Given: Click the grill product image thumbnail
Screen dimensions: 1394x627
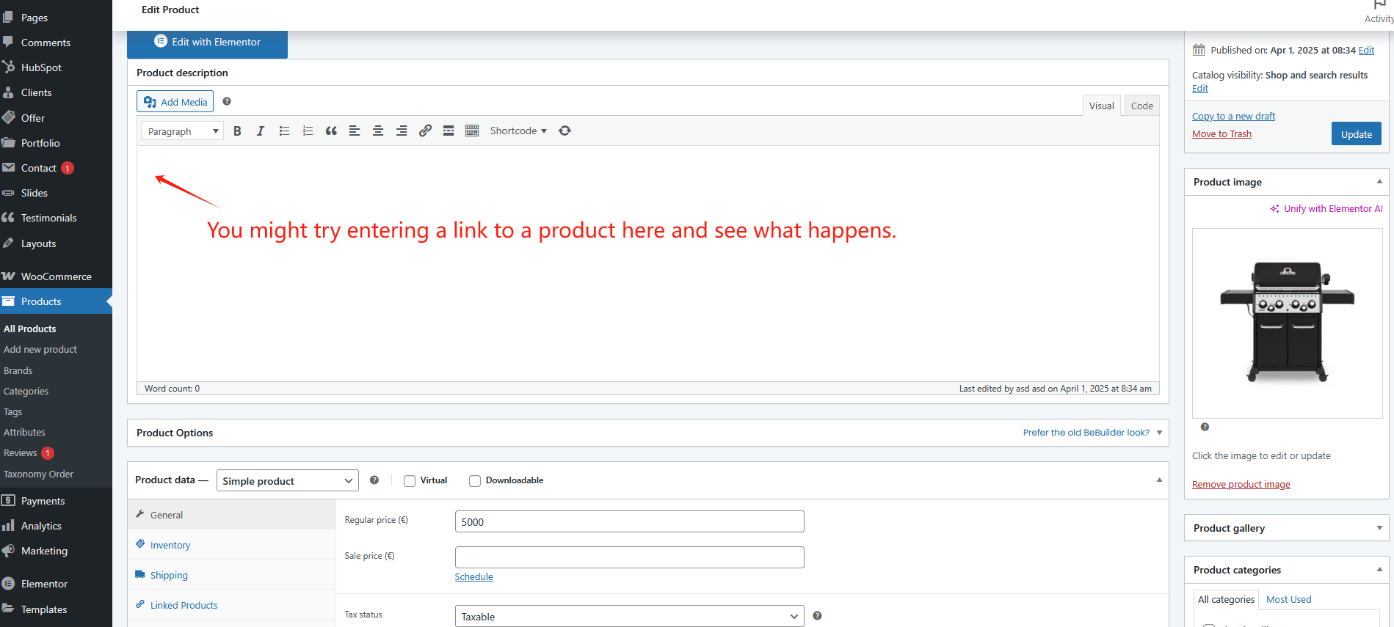Looking at the screenshot, I should pos(1287,323).
